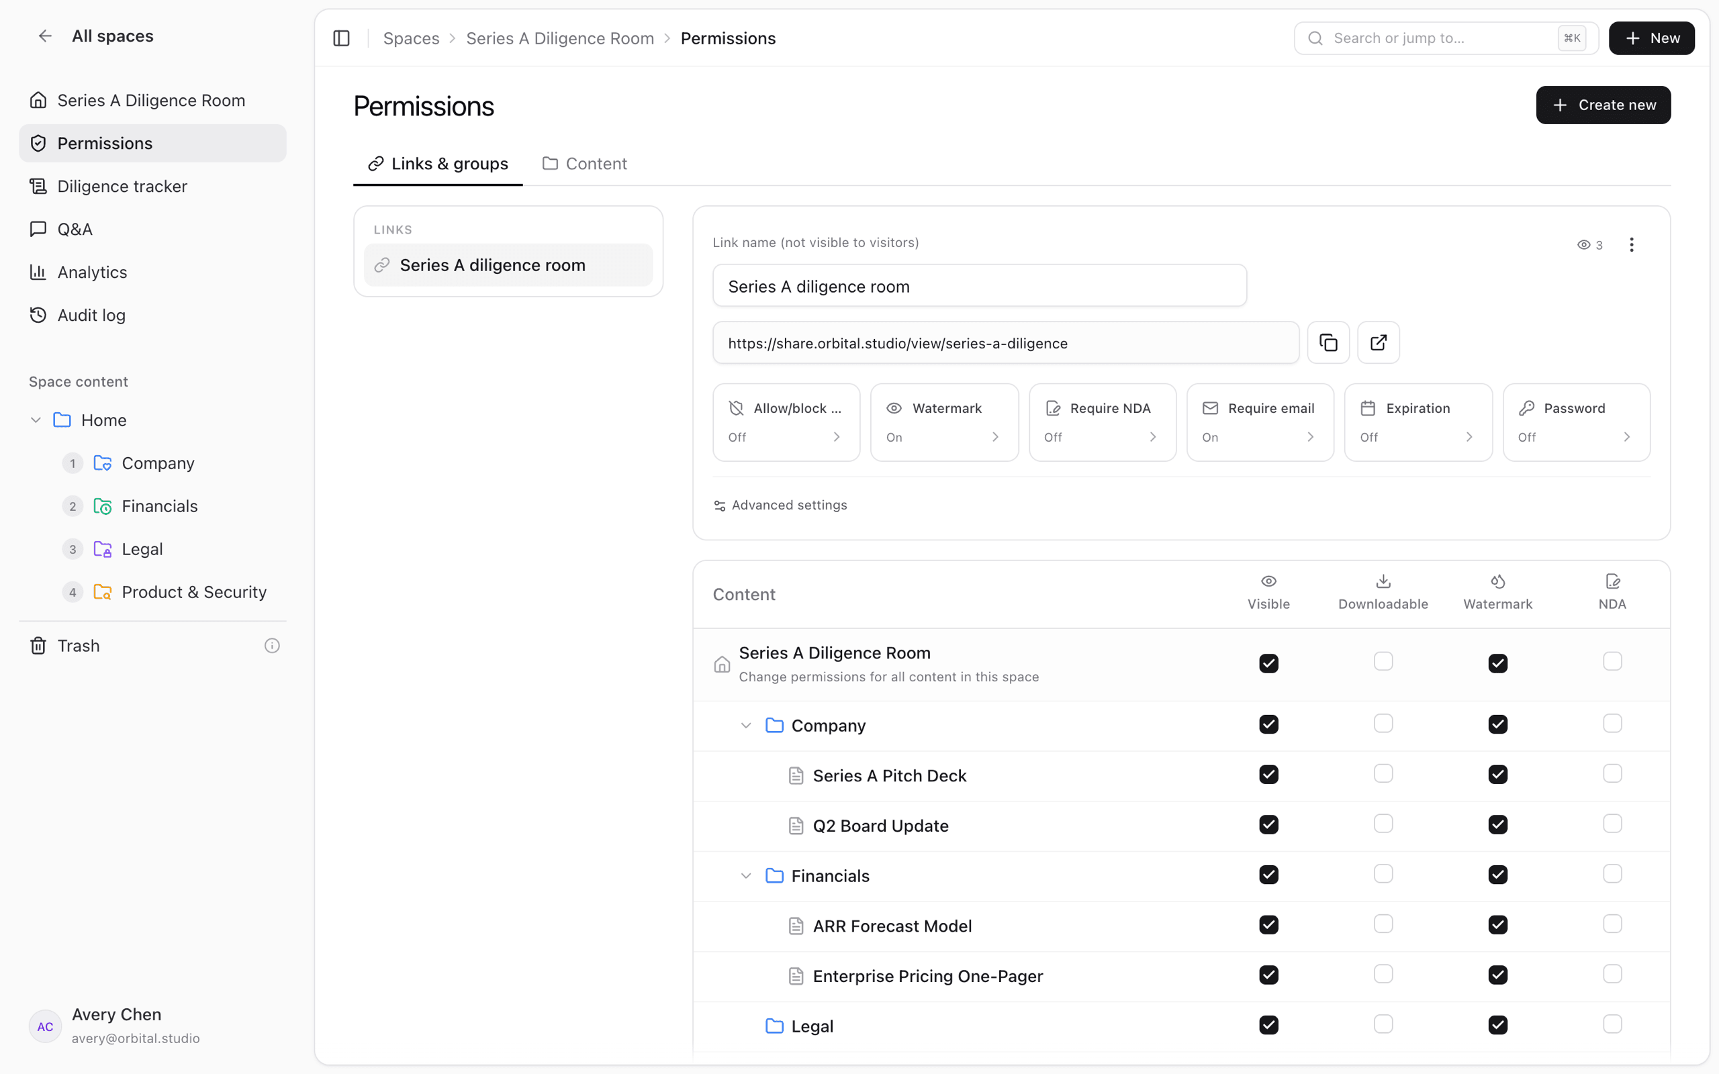Open Q&A in sidebar

pos(152,230)
